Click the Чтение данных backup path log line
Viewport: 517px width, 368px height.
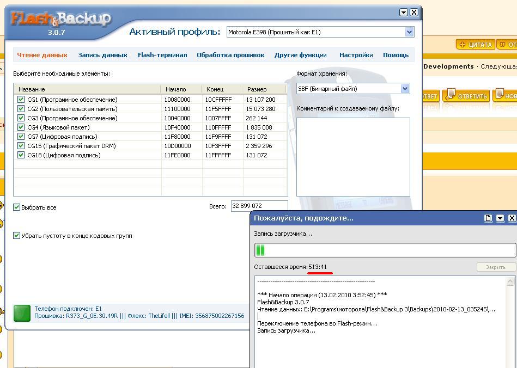[376, 309]
